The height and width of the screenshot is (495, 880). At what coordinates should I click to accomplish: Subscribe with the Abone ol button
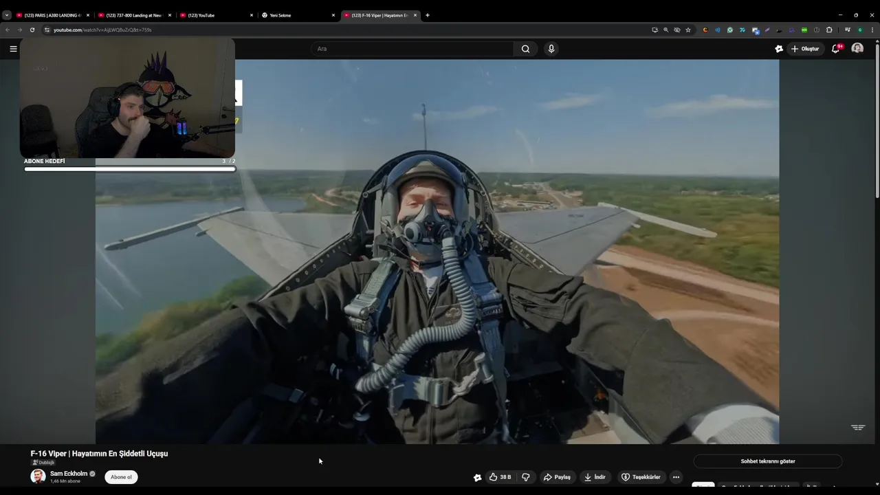[x=121, y=477]
